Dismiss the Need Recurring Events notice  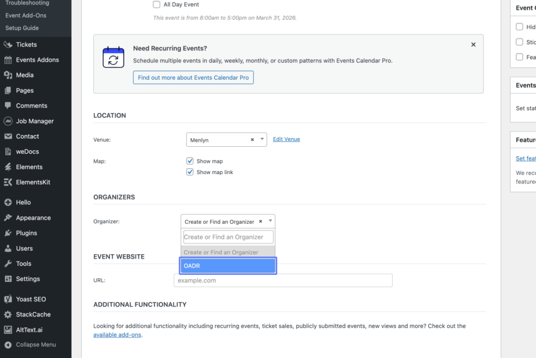click(473, 45)
